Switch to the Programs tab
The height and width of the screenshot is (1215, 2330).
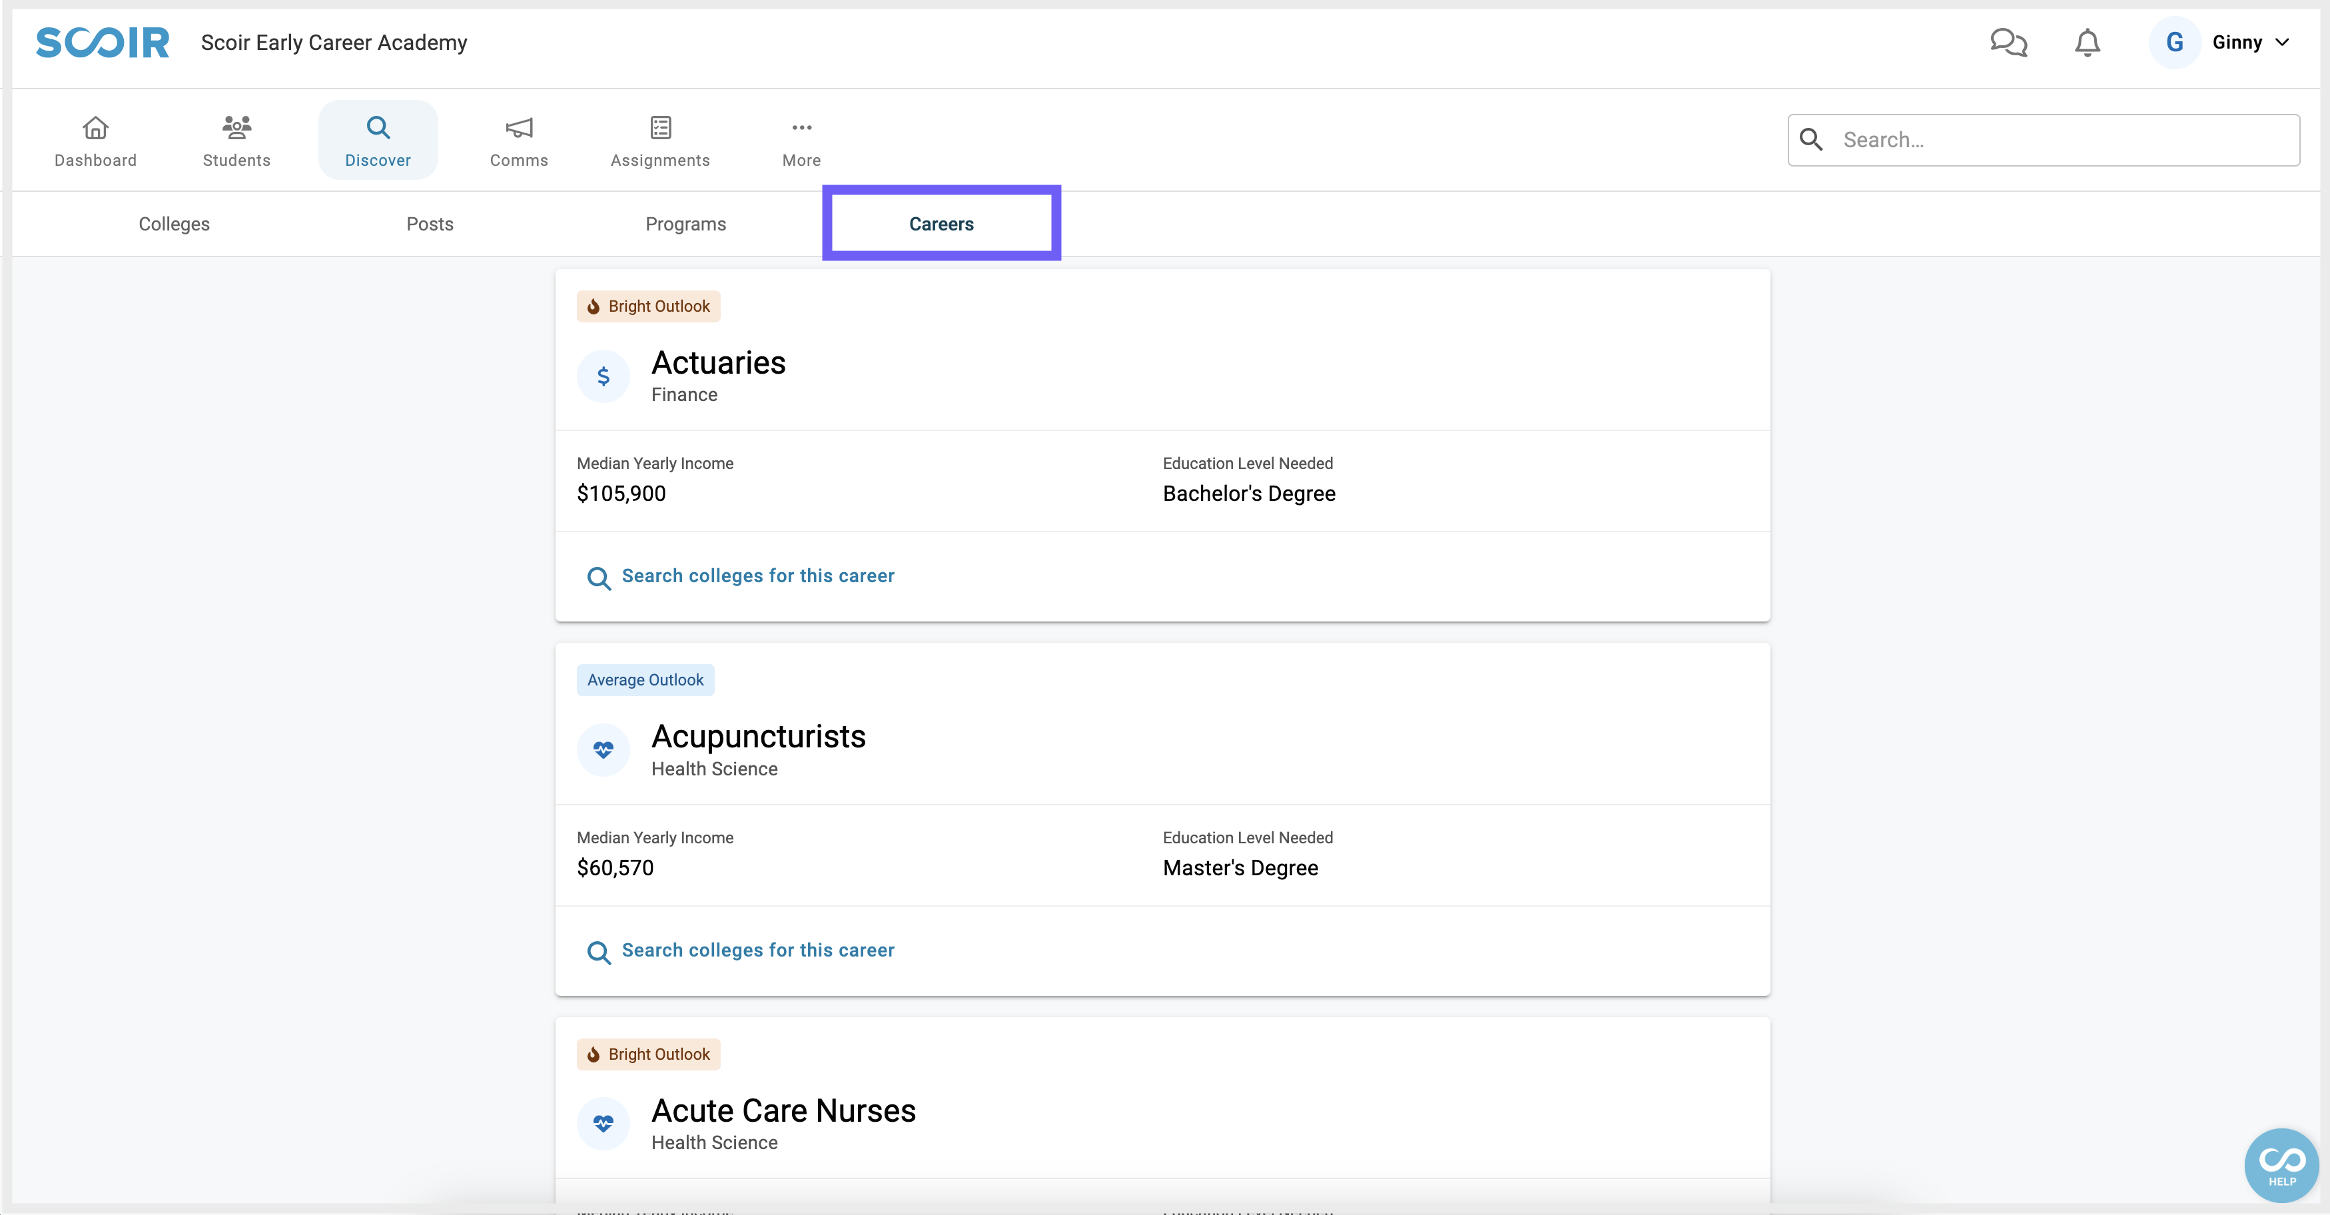[685, 224]
